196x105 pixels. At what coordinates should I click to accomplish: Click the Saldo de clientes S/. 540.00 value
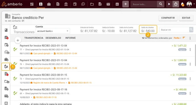click(148, 31)
